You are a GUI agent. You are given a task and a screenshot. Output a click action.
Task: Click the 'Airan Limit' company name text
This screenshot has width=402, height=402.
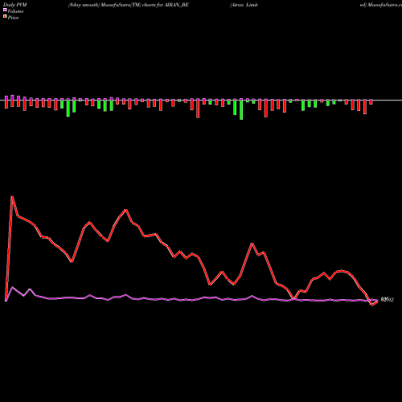(x=244, y=5)
